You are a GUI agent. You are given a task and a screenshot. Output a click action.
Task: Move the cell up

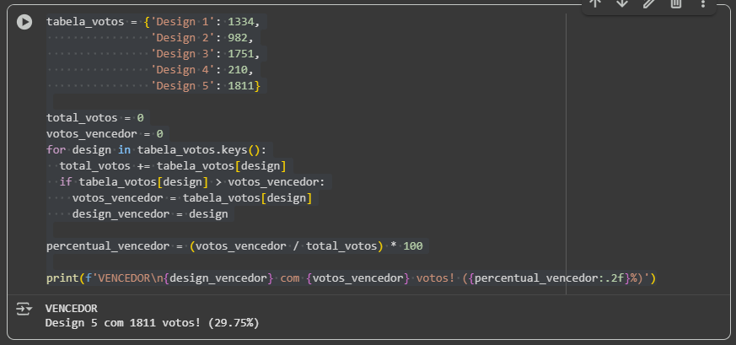tap(595, 3)
